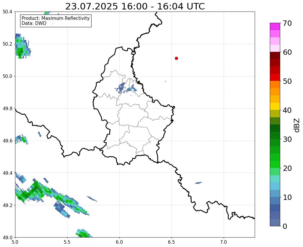Click the latitude axis label 49.2
303x247 pixels.
tap(7, 205)
